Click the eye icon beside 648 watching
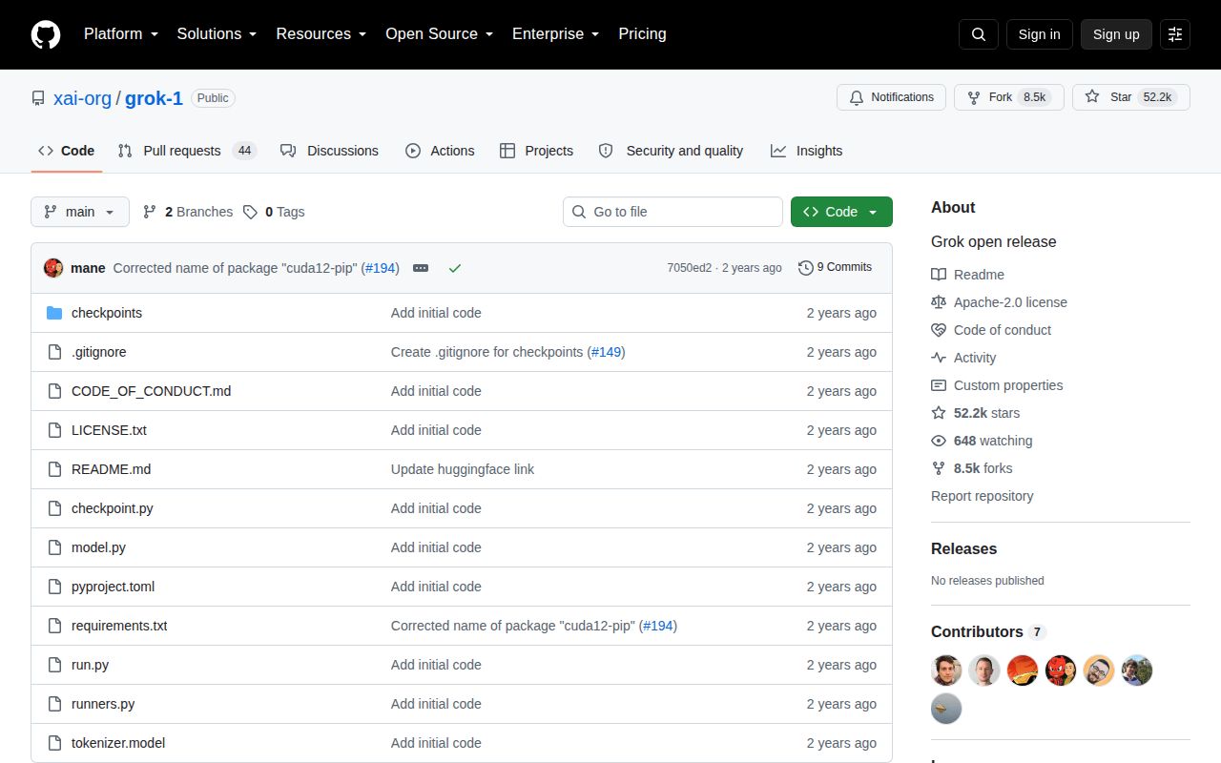The height and width of the screenshot is (763, 1221). [x=939, y=441]
